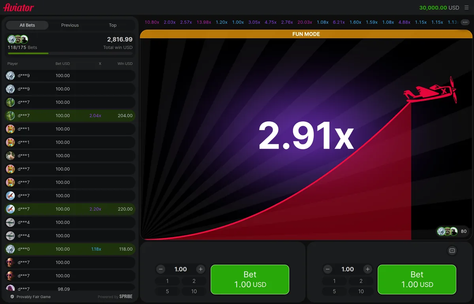This screenshot has width=474, height=304.
Task: Click the 13.98x result in history
Action: point(204,22)
